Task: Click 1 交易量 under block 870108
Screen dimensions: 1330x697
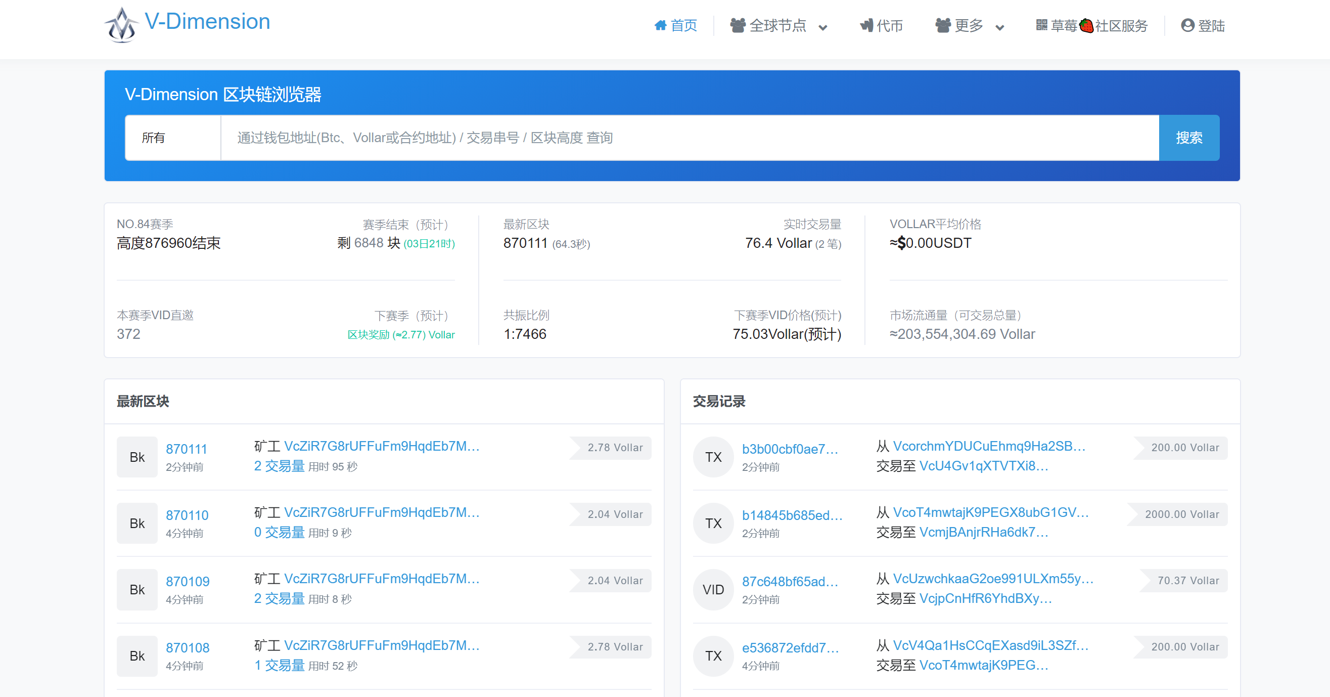Action: tap(280, 665)
